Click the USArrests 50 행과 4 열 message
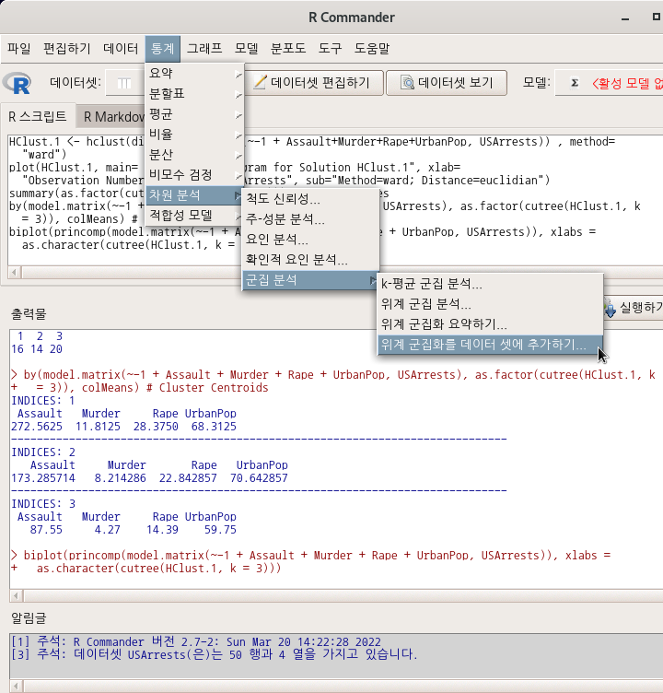663x693 pixels. tap(214, 654)
